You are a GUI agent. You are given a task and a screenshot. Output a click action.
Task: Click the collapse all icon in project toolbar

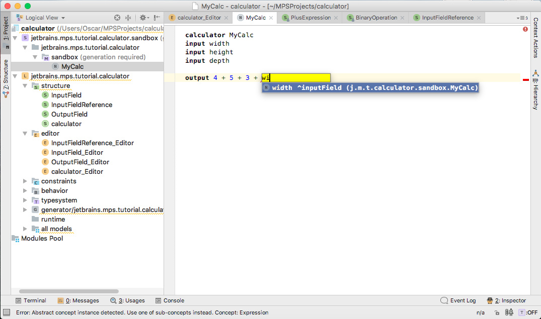pos(128,18)
